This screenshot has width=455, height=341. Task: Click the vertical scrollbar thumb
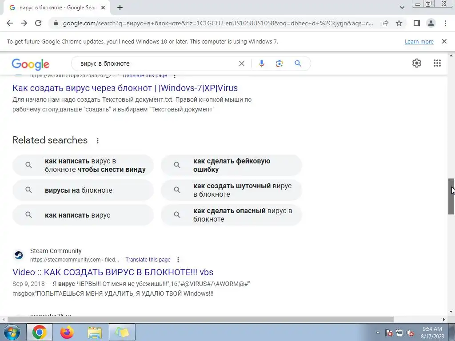point(451,196)
